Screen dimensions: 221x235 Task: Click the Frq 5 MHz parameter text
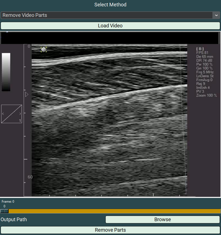coord(205,72)
